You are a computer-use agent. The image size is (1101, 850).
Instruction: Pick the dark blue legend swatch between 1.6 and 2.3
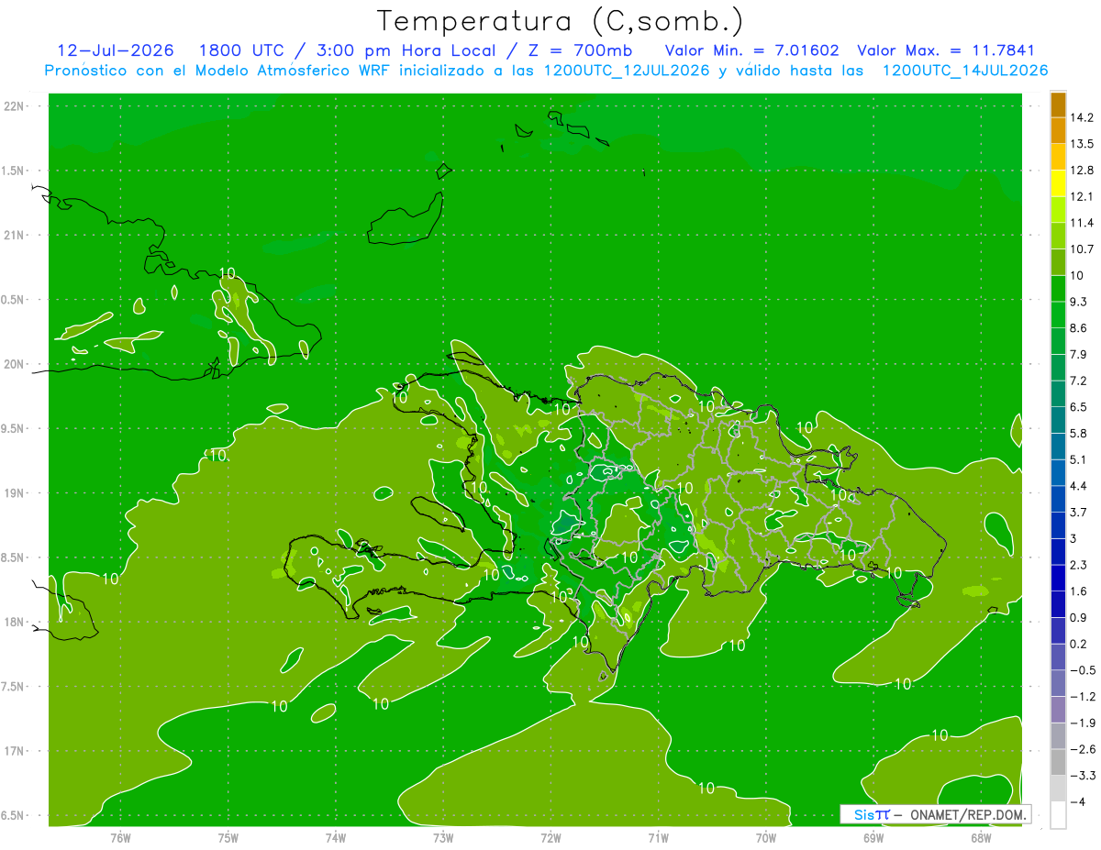[1058, 578]
